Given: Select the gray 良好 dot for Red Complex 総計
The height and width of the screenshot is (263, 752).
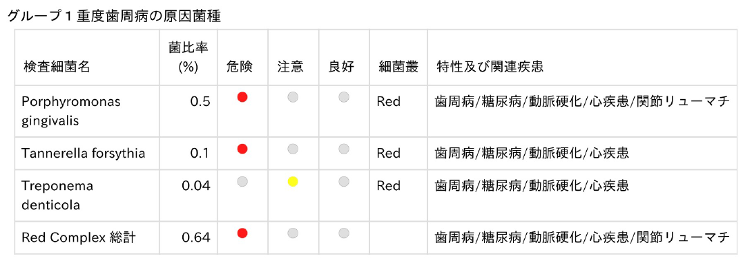Looking at the screenshot, I should (x=343, y=233).
